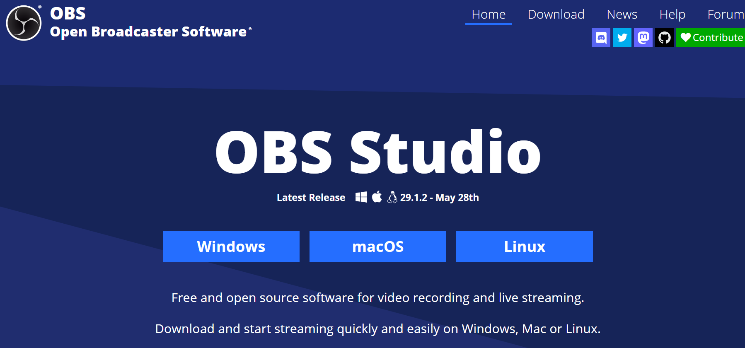Click the Windows logo next to Latest Release
The height and width of the screenshot is (348, 745).
[361, 197]
